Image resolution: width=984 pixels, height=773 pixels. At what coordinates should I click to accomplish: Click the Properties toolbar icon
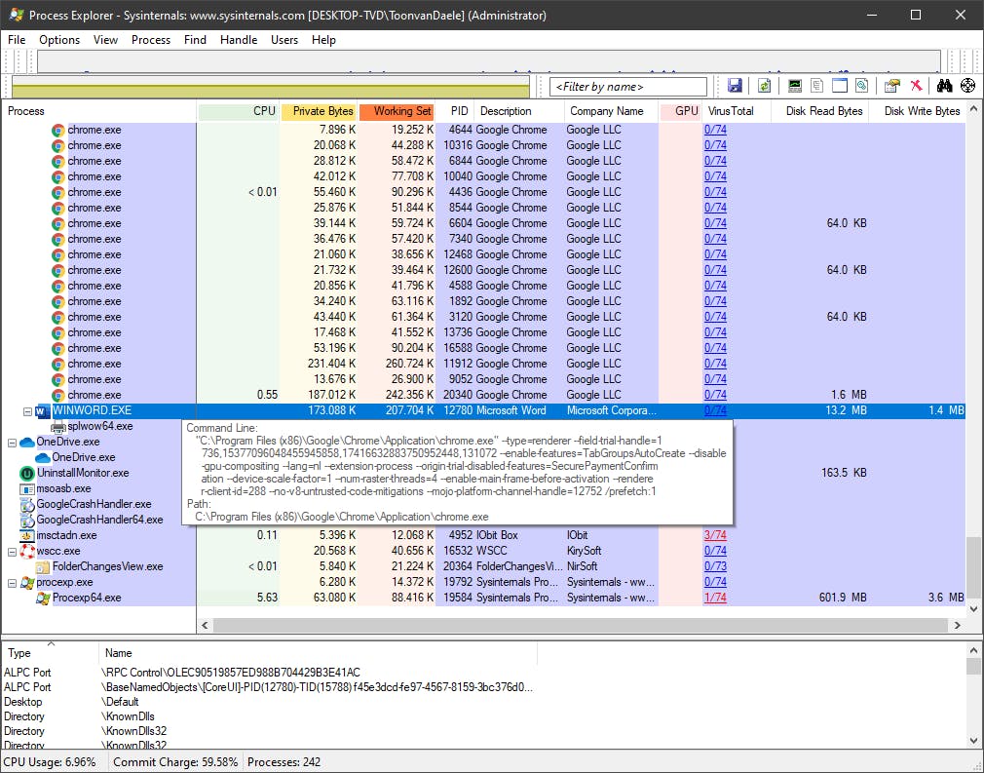pos(891,87)
